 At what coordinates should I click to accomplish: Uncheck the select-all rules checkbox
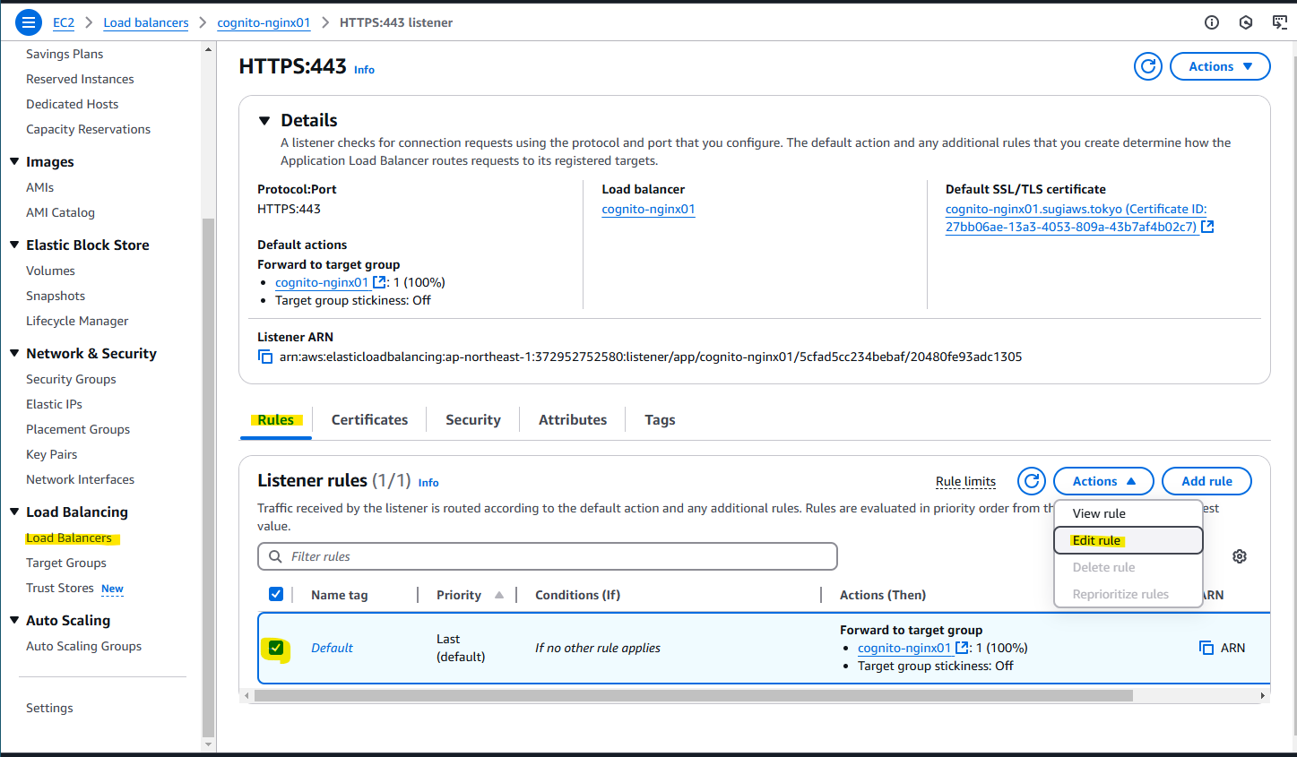tap(276, 594)
